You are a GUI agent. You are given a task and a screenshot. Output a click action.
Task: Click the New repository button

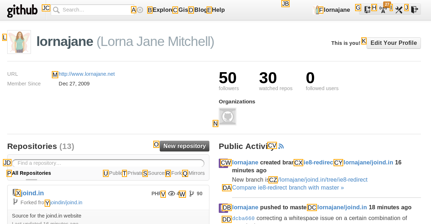pos(185,146)
